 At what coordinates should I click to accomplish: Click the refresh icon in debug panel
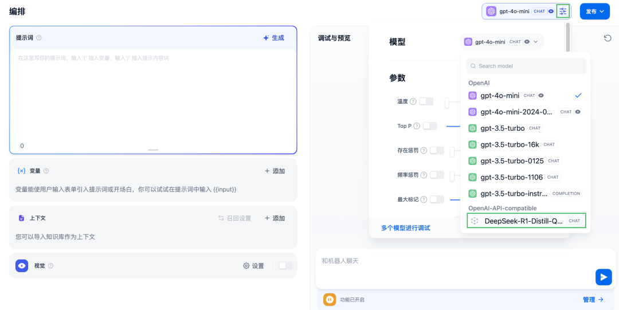point(608,38)
